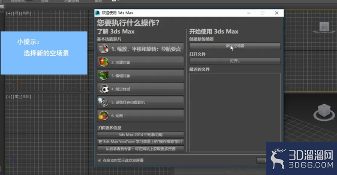This screenshot has width=337, height=175.
Task: Click the lights and camera tutorial icon
Action: coord(103,102)
